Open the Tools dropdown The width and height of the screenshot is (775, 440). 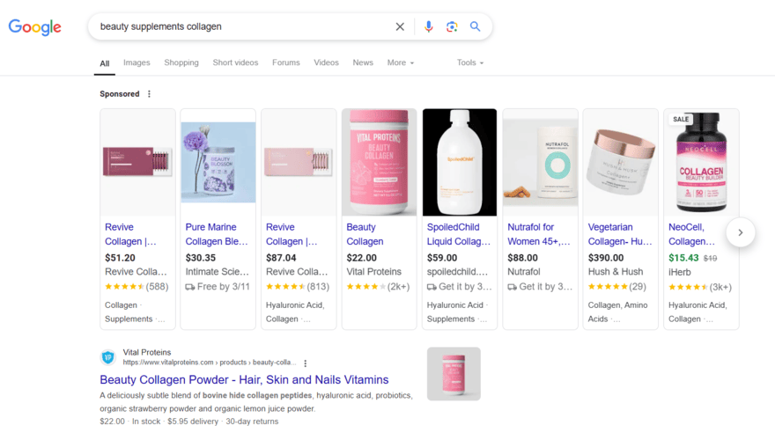[470, 62]
